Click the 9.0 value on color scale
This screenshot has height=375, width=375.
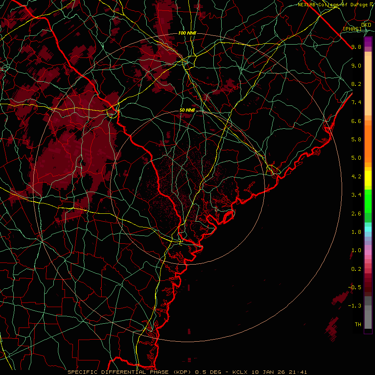[356, 65]
